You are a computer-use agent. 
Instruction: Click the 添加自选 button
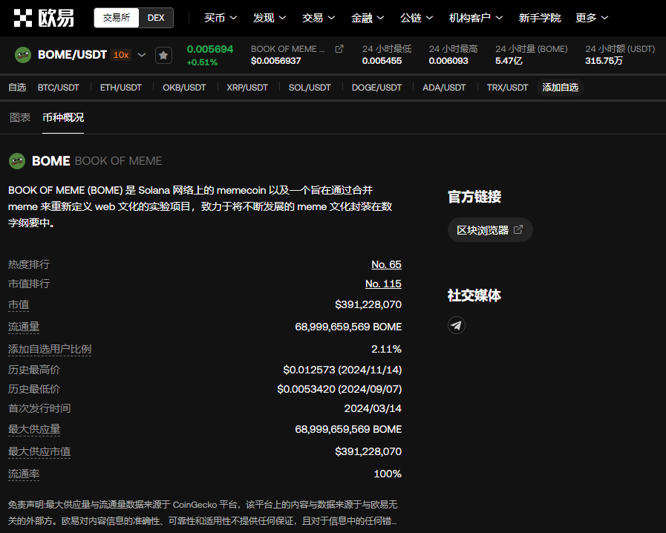click(560, 88)
